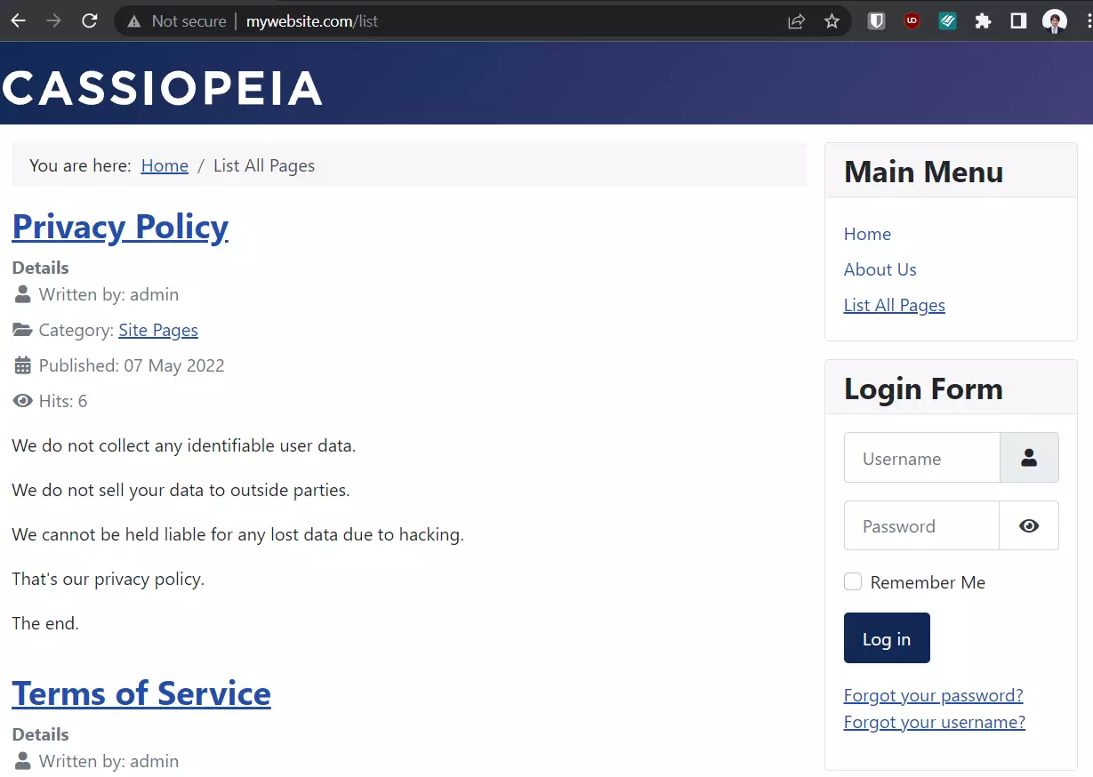Click the person icon beside Written by: admin under Privacy Policy
Screen dimensions: 1093x777
tap(22, 293)
